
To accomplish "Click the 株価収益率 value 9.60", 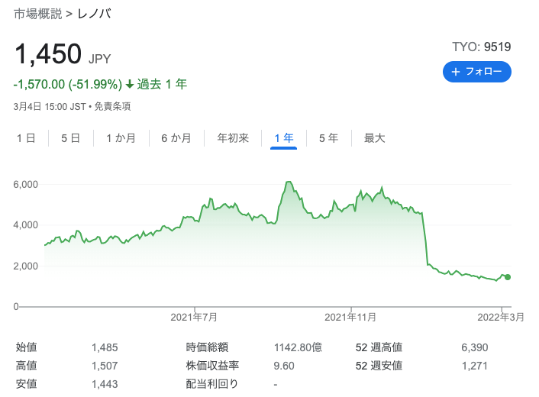I will click(284, 366).
